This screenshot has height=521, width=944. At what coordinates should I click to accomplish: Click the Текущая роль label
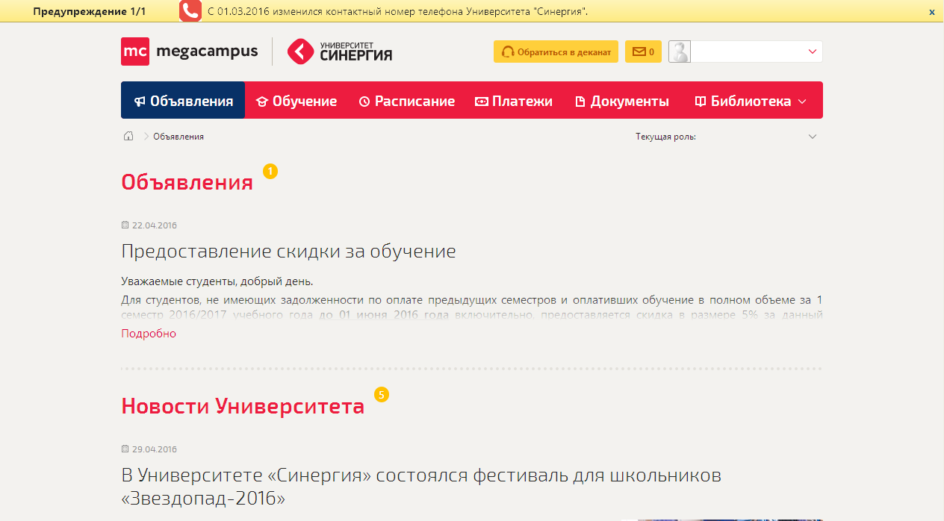665,137
